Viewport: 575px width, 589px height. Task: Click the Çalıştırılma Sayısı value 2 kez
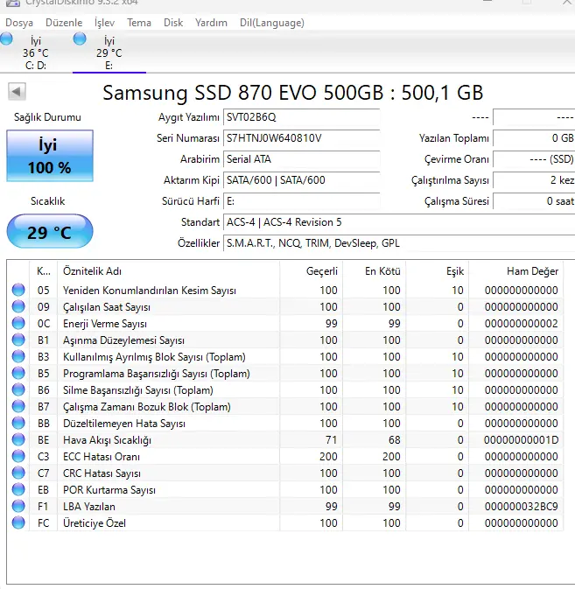tap(534, 180)
